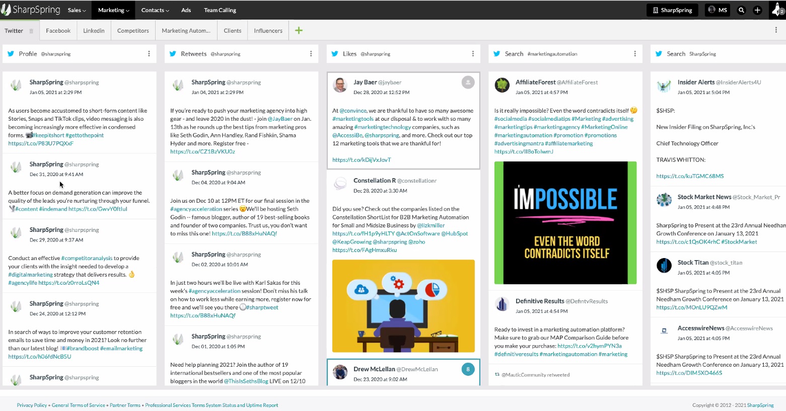Click the AffiliateForest avatar
This screenshot has width=786, height=411.
502,85
